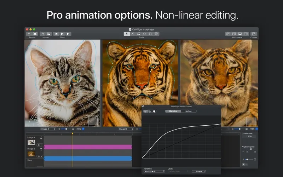This screenshot has width=283, height=177.
Task: Click the Image B track reorder stepper
Action: [41, 149]
